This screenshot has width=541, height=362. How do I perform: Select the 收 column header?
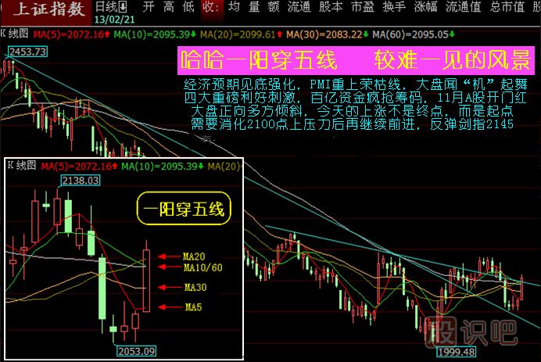point(207,7)
